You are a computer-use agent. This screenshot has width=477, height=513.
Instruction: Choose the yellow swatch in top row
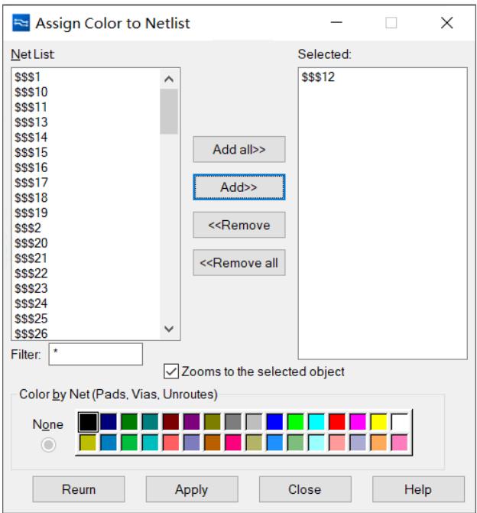(378, 422)
